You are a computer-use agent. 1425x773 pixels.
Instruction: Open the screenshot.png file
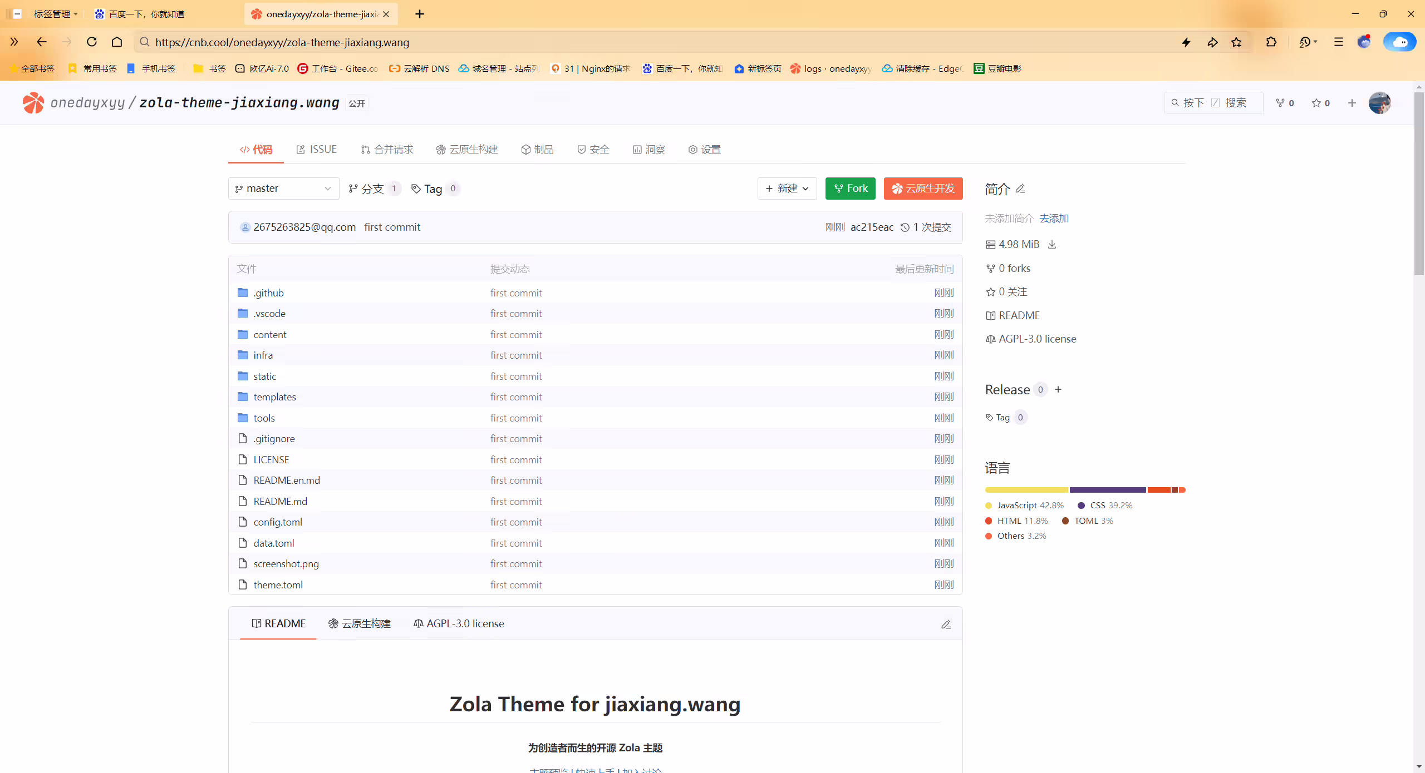tap(286, 563)
